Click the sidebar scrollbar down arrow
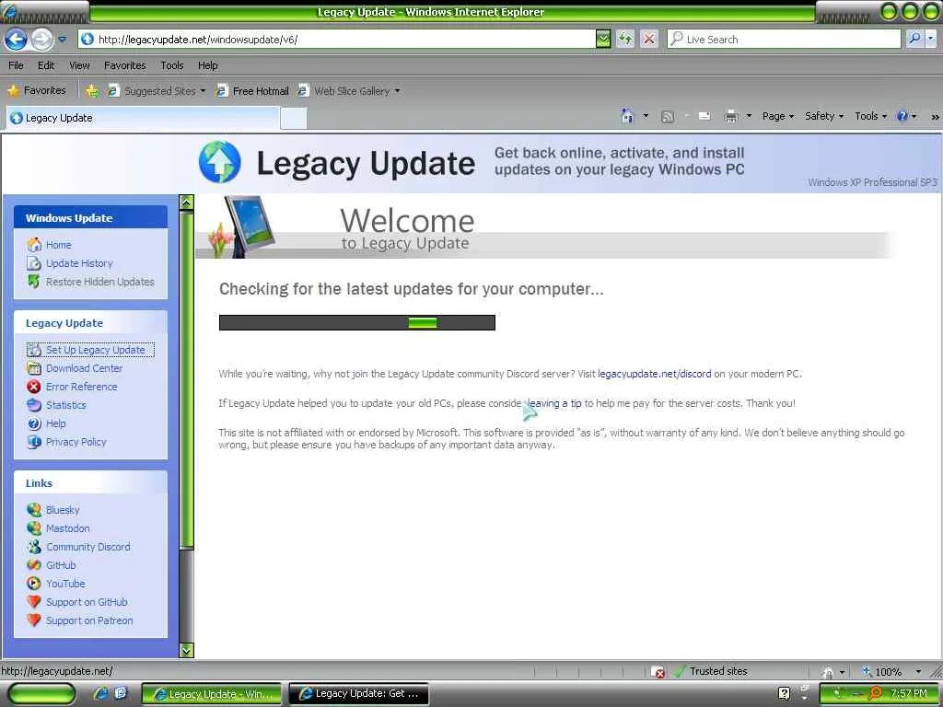Screen dimensions: 943x707 (186, 651)
